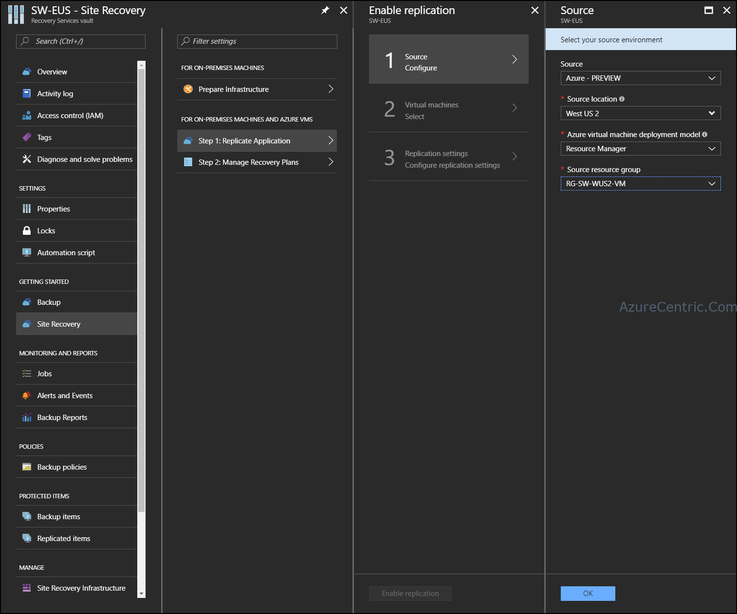Close the Enable replication blade
Screen dimensions: 737x614
pyautogui.click(x=534, y=10)
